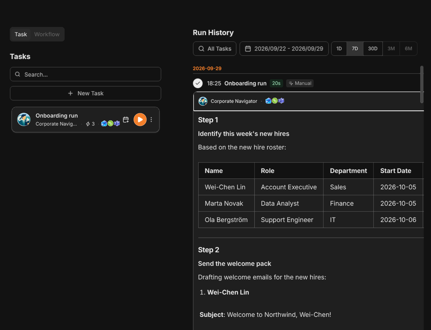Click the Tasks section heading
Screen dimensions: 431x330
tap(20, 56)
